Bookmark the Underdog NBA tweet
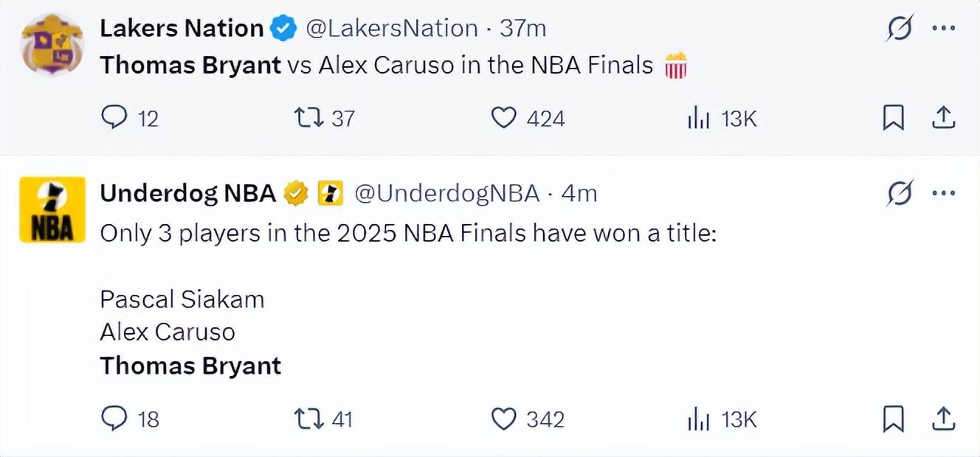This screenshot has height=457, width=980. click(x=893, y=419)
